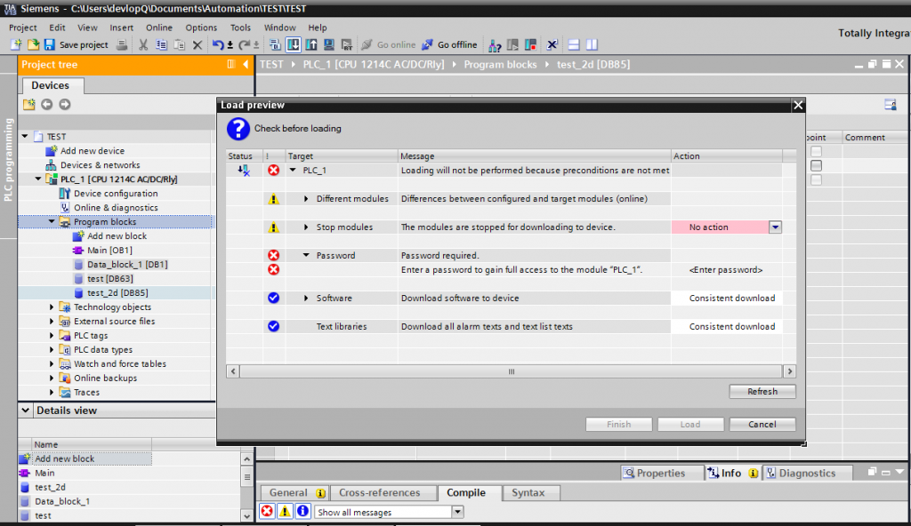Collapse the Password row in Load preview
911x526 pixels.
click(x=306, y=256)
